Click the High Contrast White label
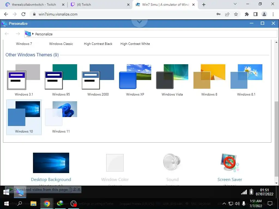This screenshot has width=279, height=209. pyautogui.click(x=135, y=44)
